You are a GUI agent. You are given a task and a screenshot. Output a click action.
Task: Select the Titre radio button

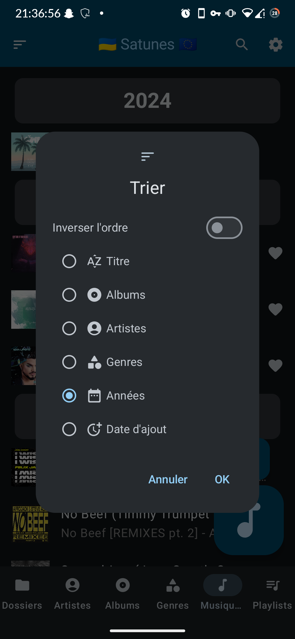[69, 261]
